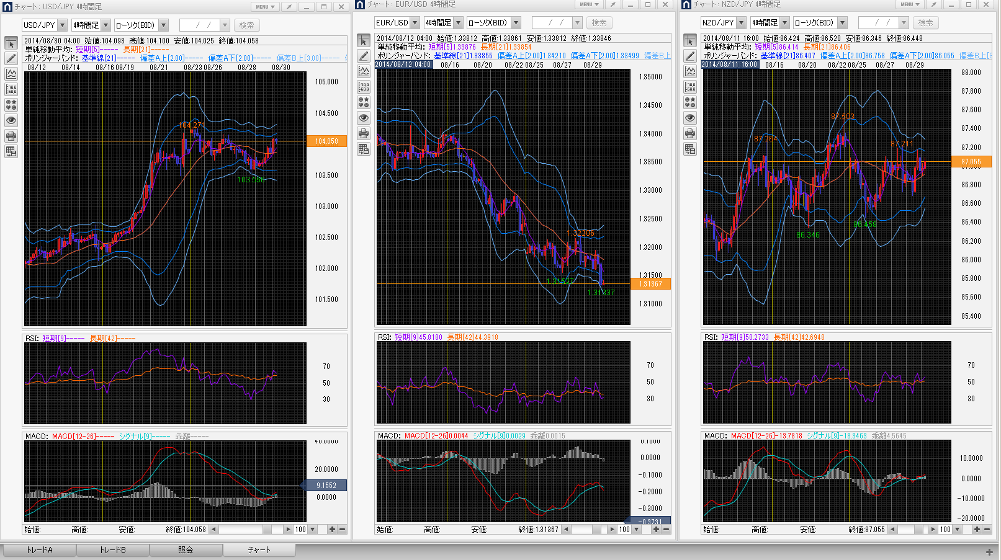Toggle eye visibility icon in USD/JPY chart
The width and height of the screenshot is (1001, 560).
click(x=11, y=120)
